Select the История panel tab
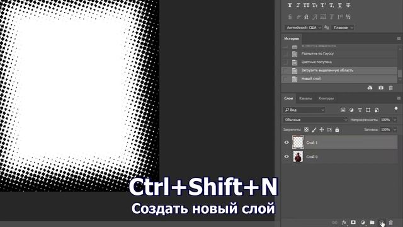Viewport: 403px width, 227px height. tap(292, 38)
